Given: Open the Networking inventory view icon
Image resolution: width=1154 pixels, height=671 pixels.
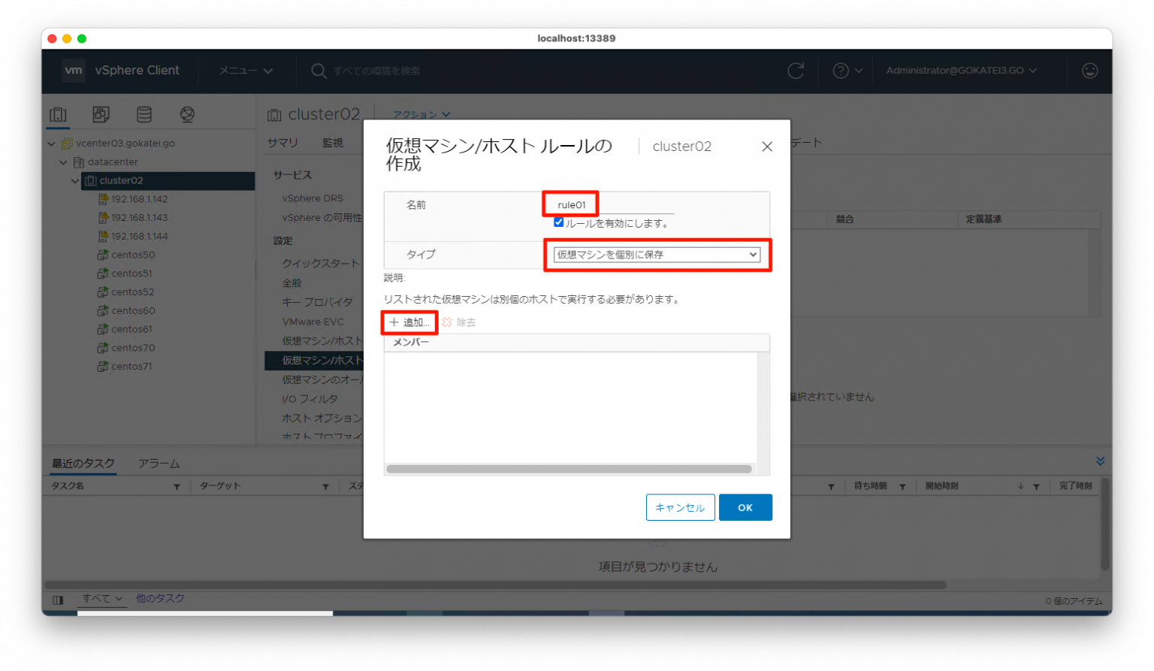Looking at the screenshot, I should pos(187,113).
